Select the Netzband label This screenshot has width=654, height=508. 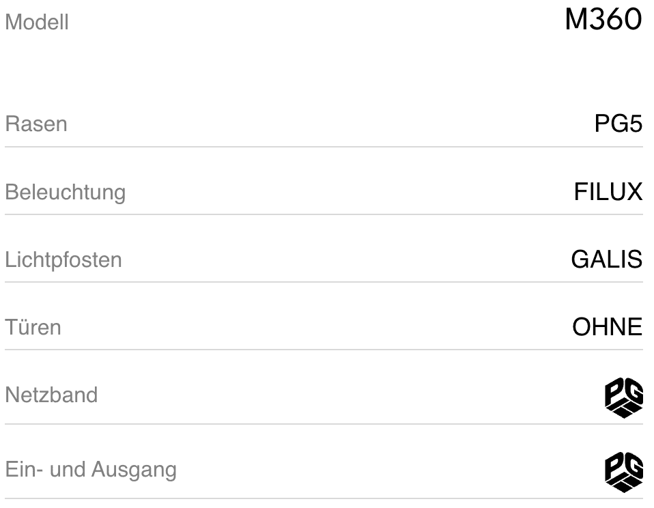[51, 395]
